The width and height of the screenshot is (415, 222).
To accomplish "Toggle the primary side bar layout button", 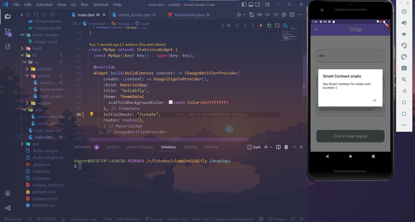I will point(245,4).
